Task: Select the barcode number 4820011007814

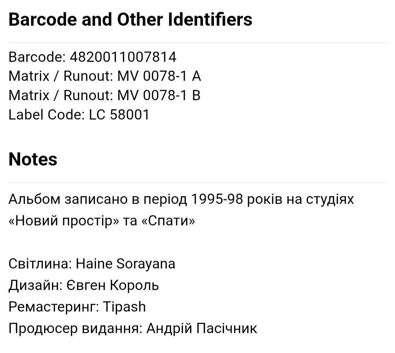Action: 123,57
